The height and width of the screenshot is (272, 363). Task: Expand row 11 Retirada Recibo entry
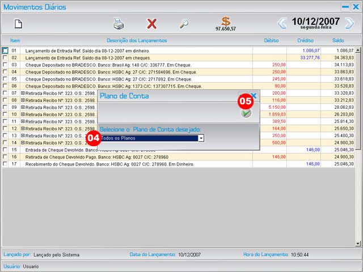pos(23,121)
